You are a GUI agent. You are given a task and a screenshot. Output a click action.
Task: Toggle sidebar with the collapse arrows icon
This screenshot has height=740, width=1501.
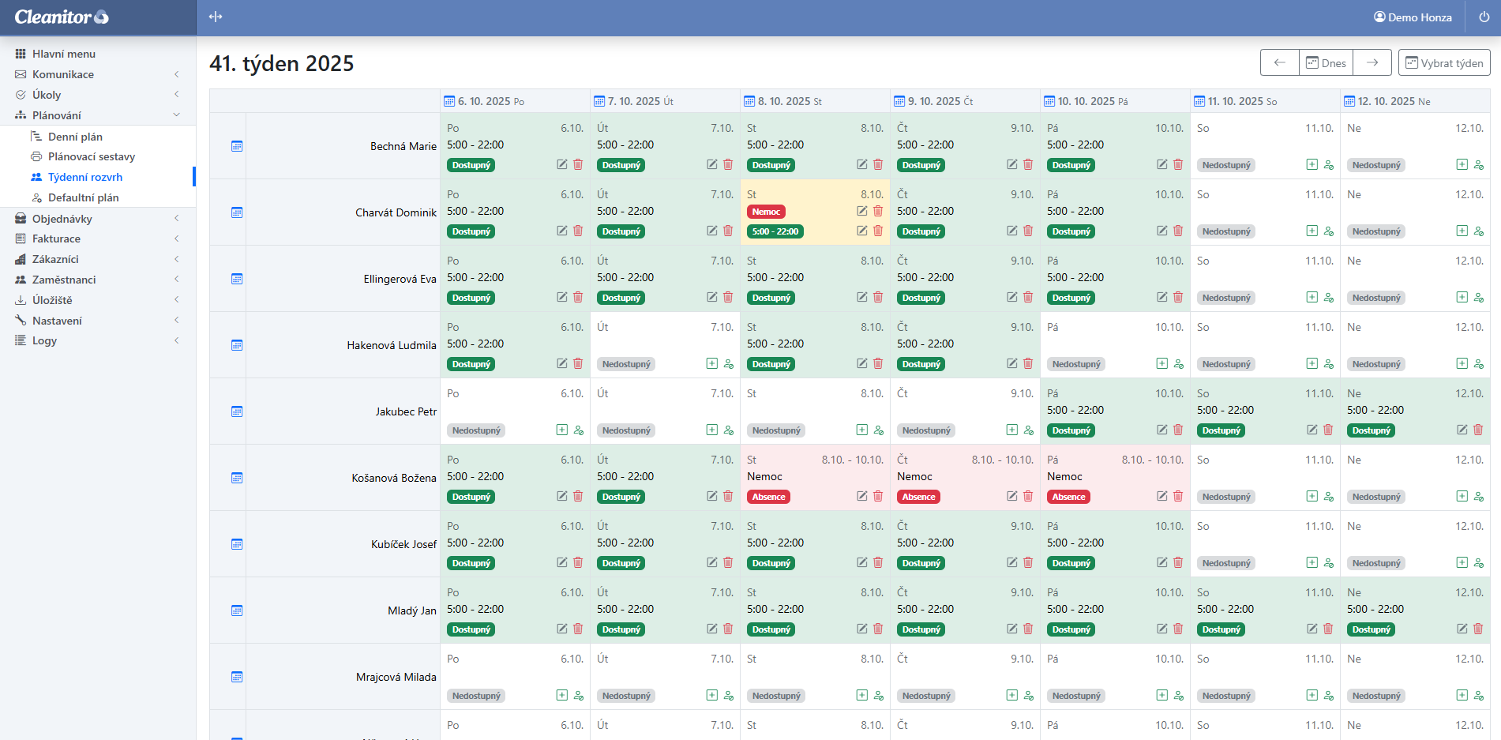pos(216,17)
